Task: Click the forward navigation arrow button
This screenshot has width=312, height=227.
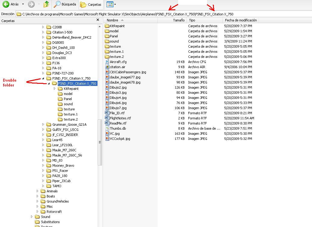Action: click(31, 4)
